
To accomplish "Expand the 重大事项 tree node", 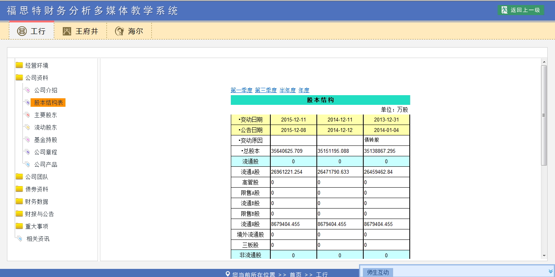I will (x=37, y=226).
